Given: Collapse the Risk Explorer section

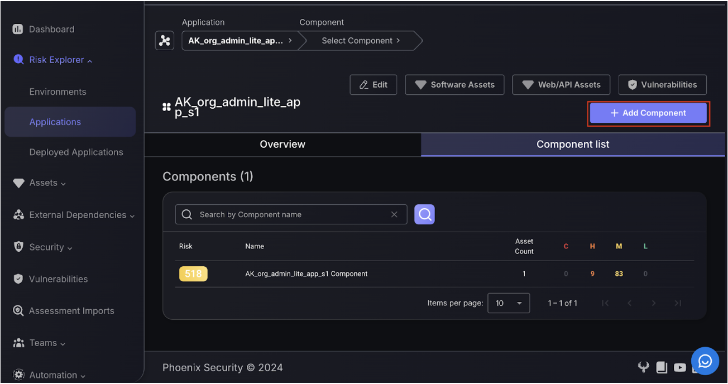Looking at the screenshot, I should (89, 60).
